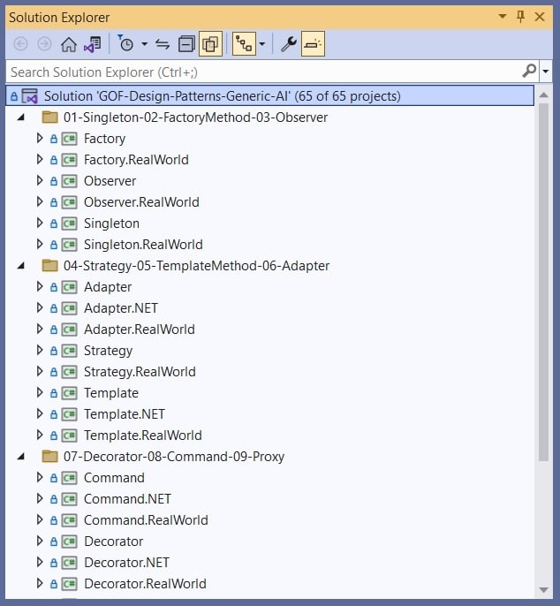Select Decorator.NET project label
560x606 pixels.
[x=127, y=563]
